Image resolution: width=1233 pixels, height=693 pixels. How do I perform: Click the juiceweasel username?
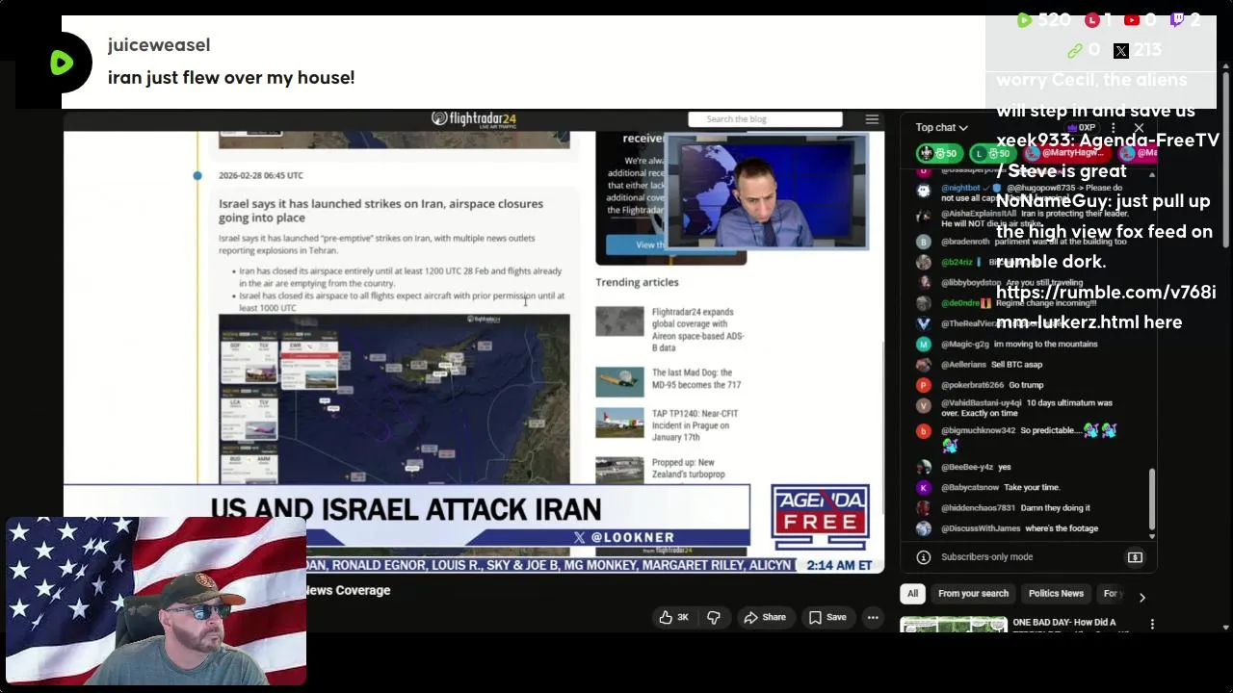tap(159, 45)
